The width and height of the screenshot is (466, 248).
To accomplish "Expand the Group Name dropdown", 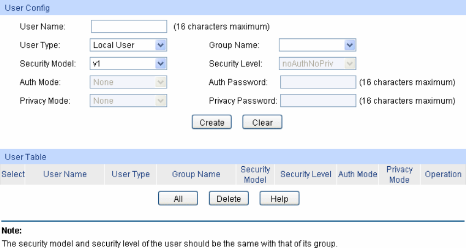I will (x=318, y=45).
